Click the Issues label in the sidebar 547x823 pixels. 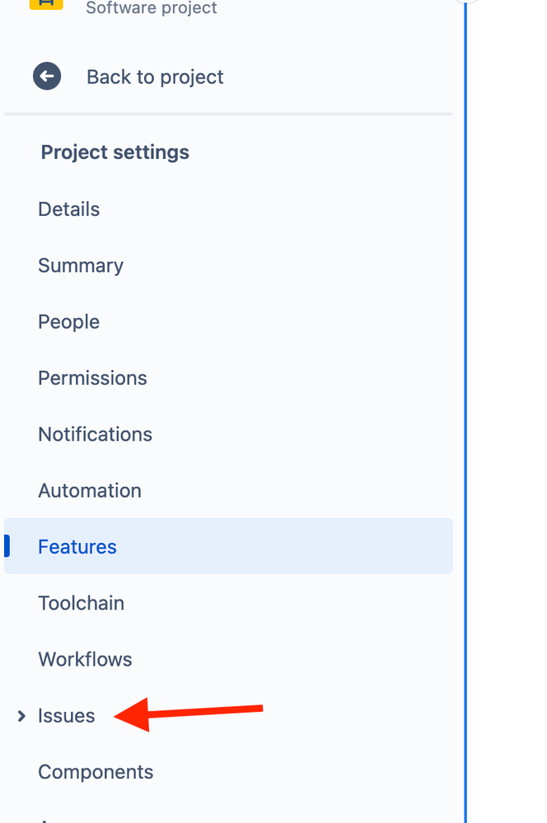[x=66, y=715]
